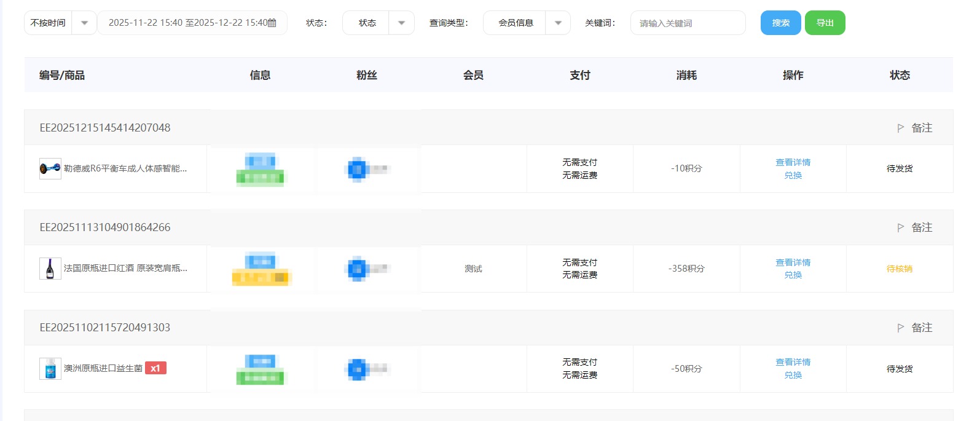Click the blue 搜索 search button

pos(780,22)
